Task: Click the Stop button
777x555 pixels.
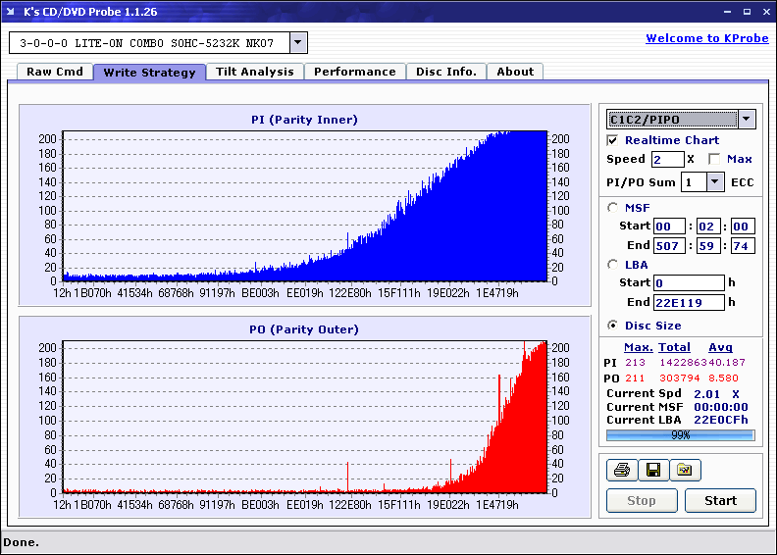Action: pyautogui.click(x=642, y=500)
